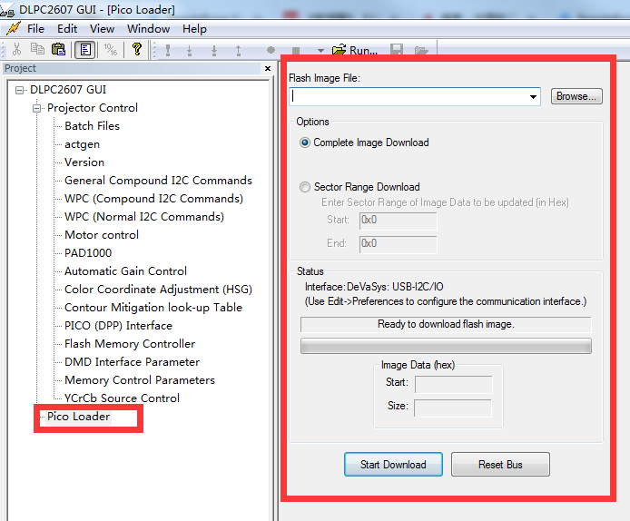Click the 'Interface:DeVaSys: USB-I2C/IO' status text
Viewport: 630px width, 521px height.
(374, 287)
